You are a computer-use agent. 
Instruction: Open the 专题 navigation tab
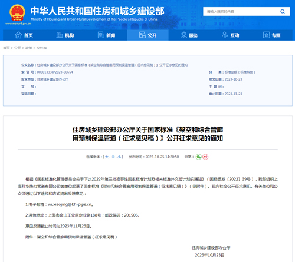(272, 35)
